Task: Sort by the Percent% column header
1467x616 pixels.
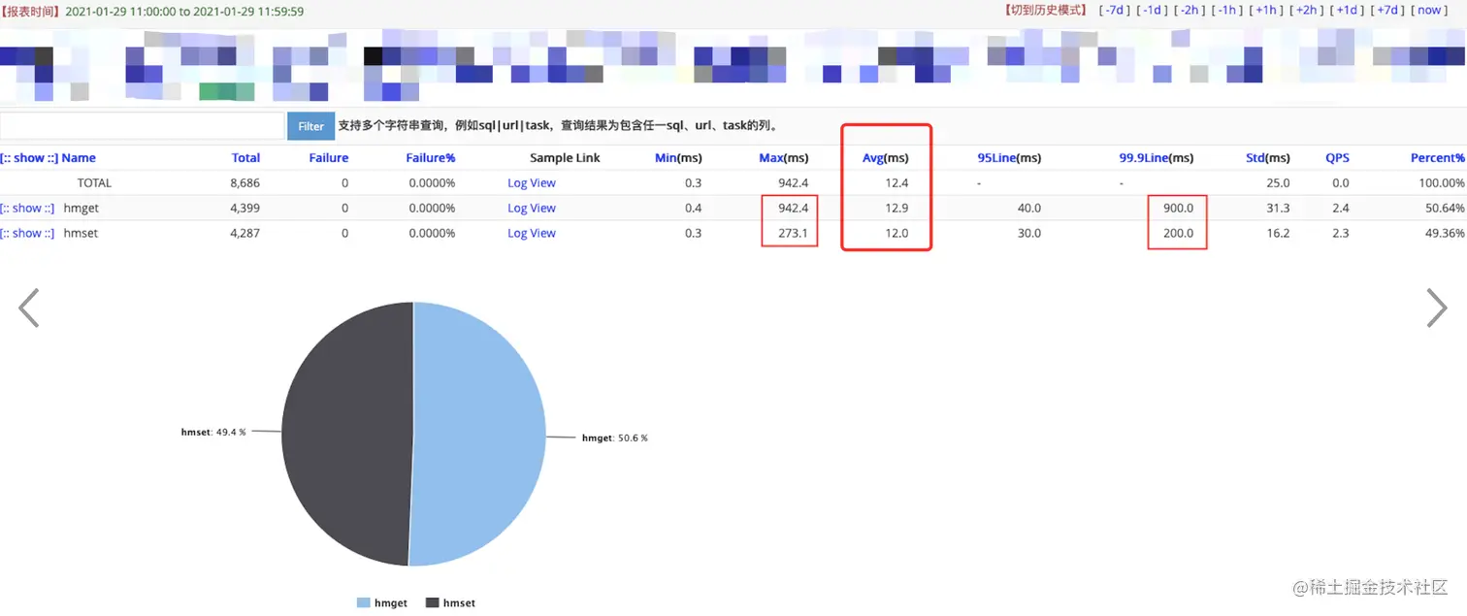Action: (1438, 158)
